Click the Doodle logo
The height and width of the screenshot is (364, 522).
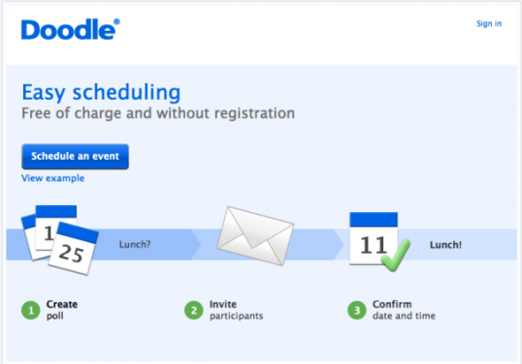[70, 29]
